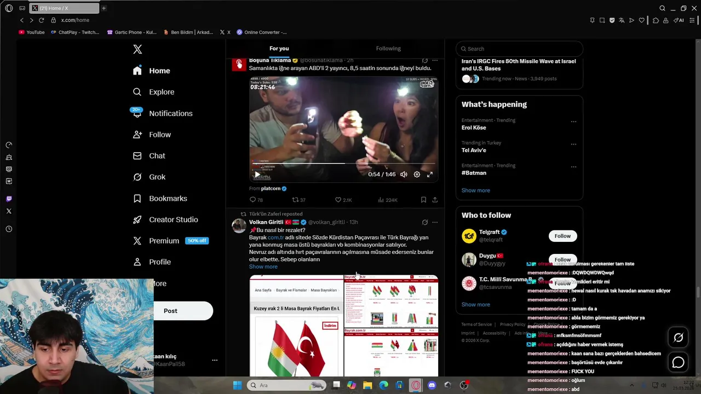Seek on the video progress bar
Image resolution: width=701 pixels, height=394 pixels.
tap(343, 164)
